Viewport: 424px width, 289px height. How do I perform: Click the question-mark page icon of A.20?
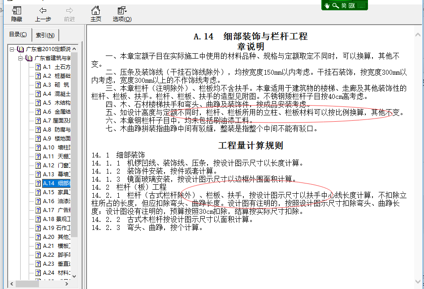(38, 237)
